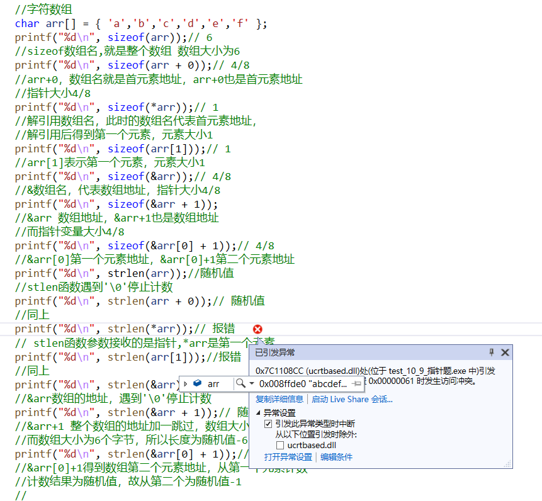
Task: Click the comment //指针大小4/8
Action: click(52, 93)
